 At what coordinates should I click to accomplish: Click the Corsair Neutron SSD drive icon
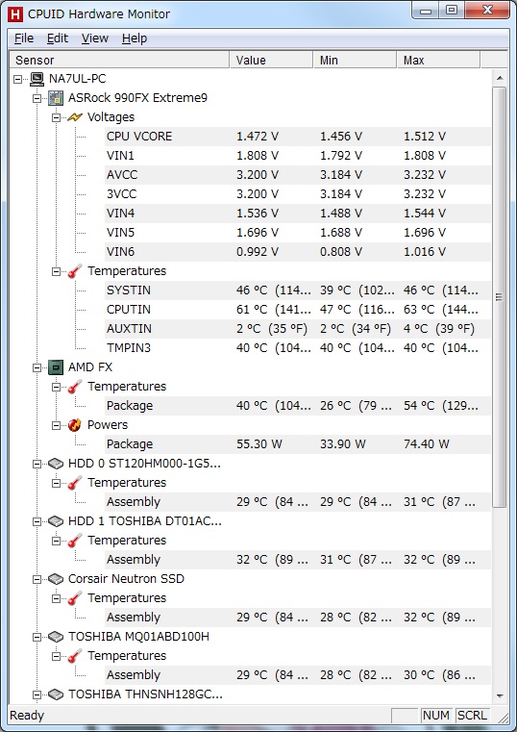click(x=56, y=579)
